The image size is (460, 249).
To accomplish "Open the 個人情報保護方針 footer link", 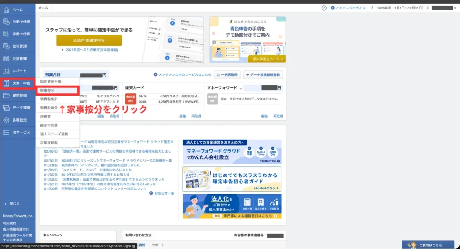I will pos(16,229).
